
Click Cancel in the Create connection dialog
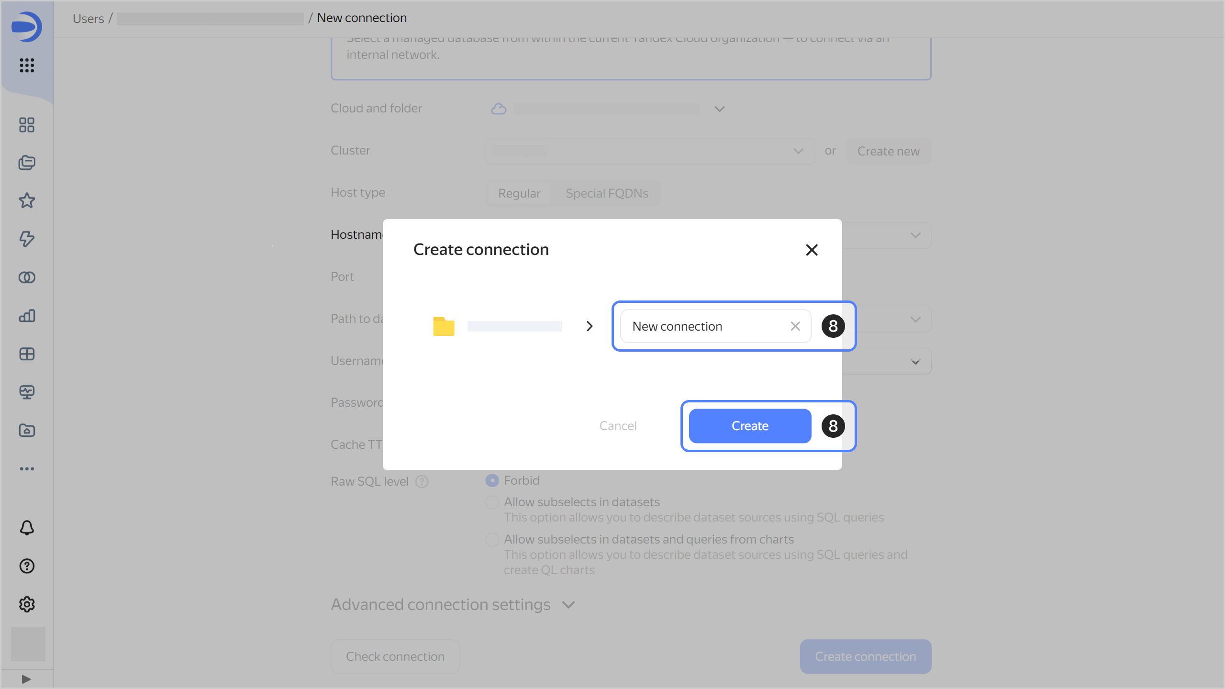(618, 426)
